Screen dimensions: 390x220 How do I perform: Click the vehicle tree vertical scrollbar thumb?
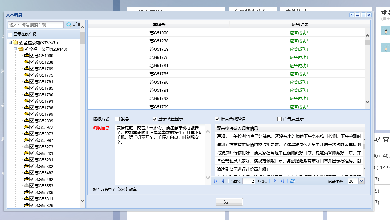click(82, 38)
